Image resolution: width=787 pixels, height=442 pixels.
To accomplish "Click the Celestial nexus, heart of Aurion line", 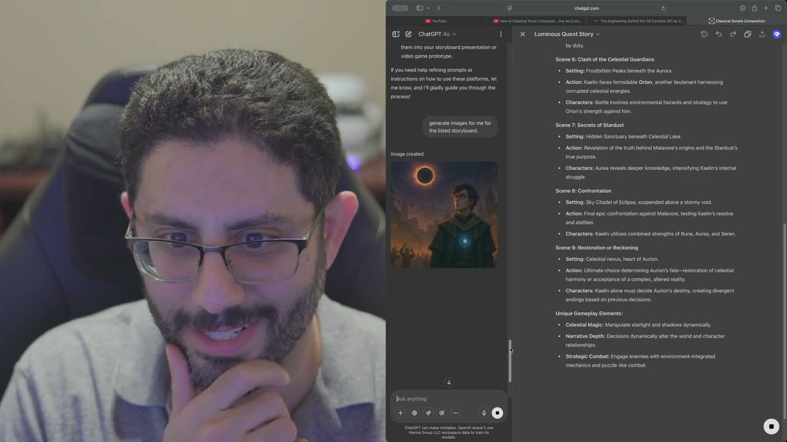I will click(x=612, y=259).
